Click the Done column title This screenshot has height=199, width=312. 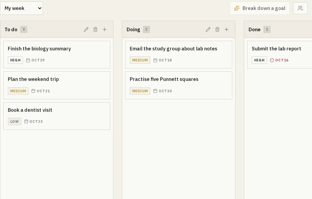point(255,29)
